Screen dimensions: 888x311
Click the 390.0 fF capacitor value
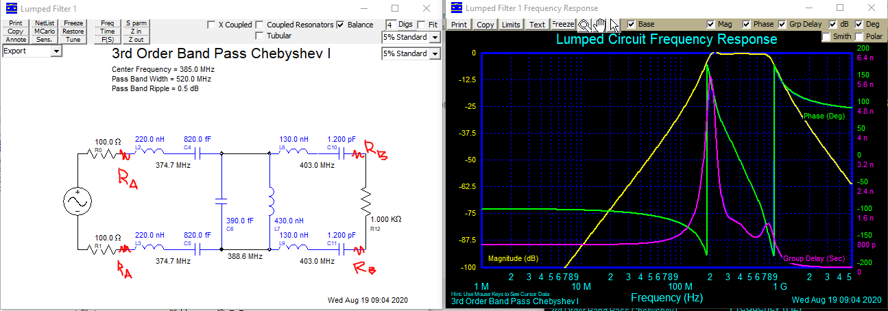[x=239, y=221]
